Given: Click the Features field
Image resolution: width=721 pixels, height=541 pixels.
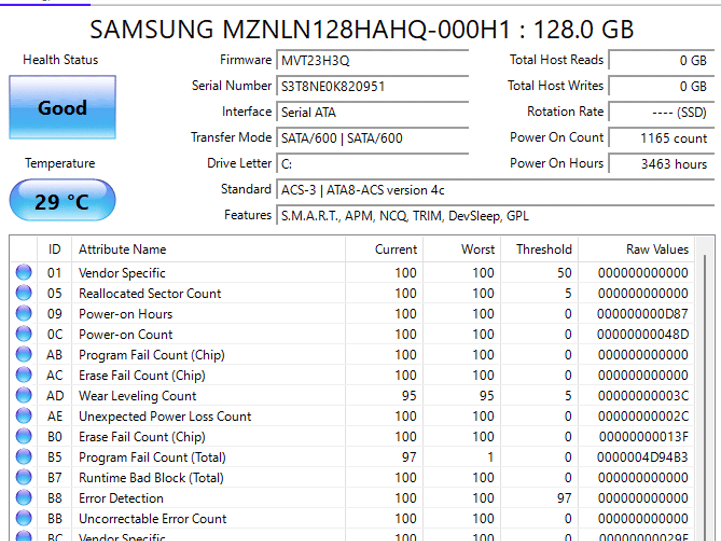Looking at the screenshot, I should tap(495, 216).
